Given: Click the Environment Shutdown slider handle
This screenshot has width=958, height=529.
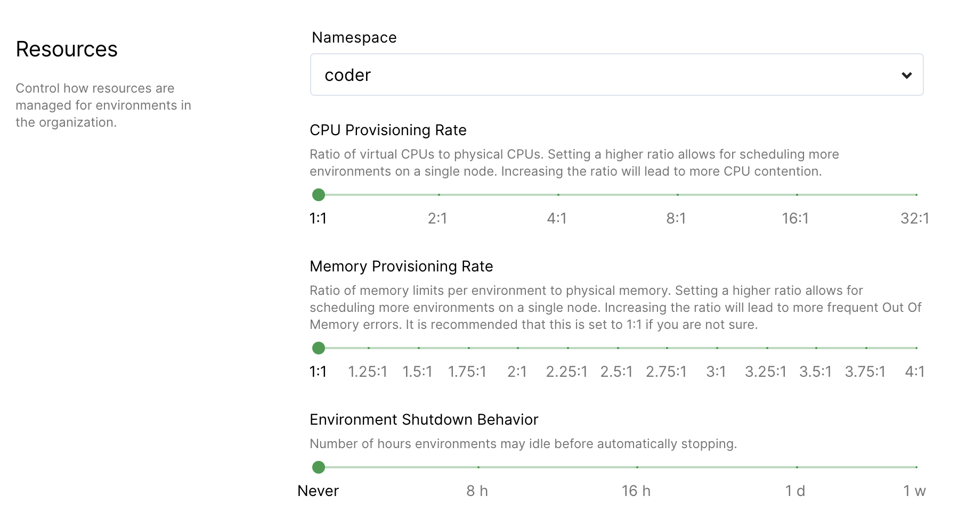Looking at the screenshot, I should [x=319, y=468].
